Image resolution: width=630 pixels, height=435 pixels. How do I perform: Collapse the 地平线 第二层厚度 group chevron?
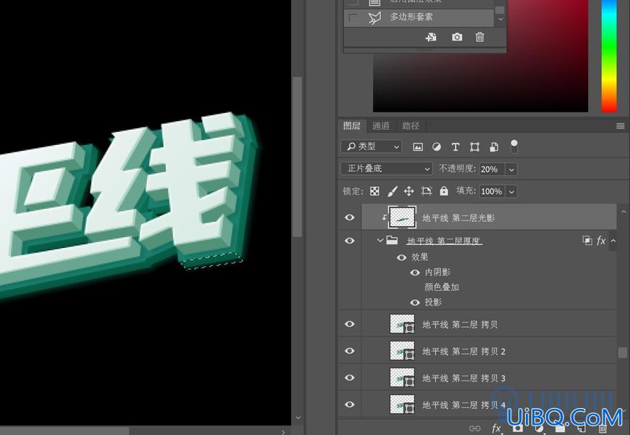[x=380, y=241]
